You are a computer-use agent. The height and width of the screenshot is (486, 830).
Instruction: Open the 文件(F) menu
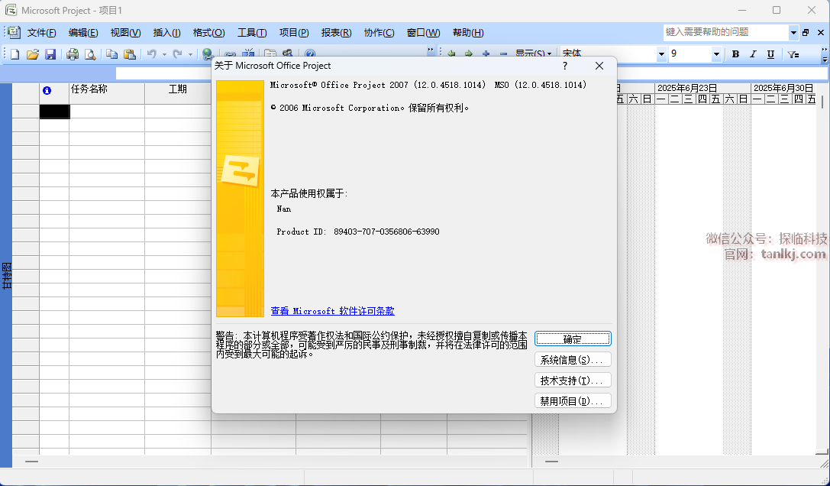tap(41, 33)
